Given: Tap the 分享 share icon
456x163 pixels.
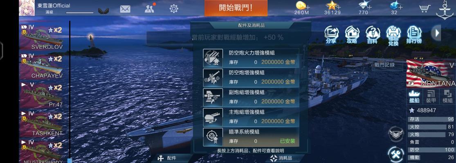Looking at the screenshot, I should click(331, 35).
